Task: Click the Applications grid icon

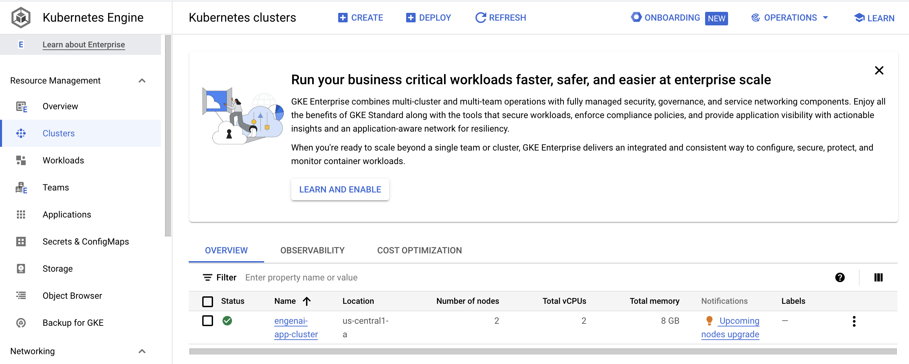Action: [x=21, y=215]
